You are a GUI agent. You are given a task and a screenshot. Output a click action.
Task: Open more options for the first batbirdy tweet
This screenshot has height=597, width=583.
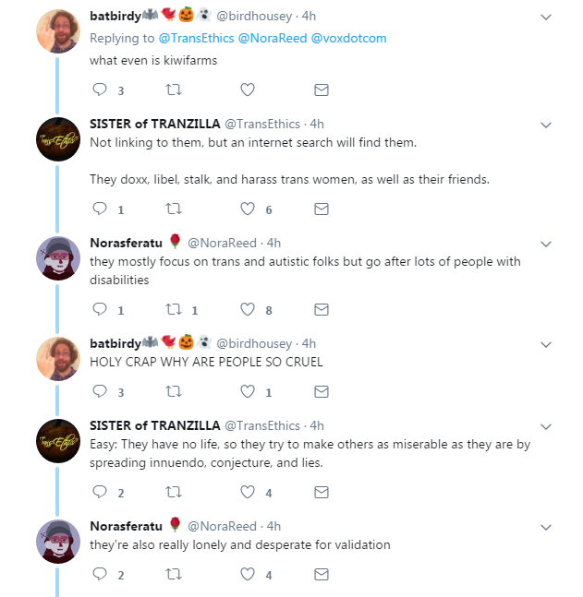[x=546, y=18]
